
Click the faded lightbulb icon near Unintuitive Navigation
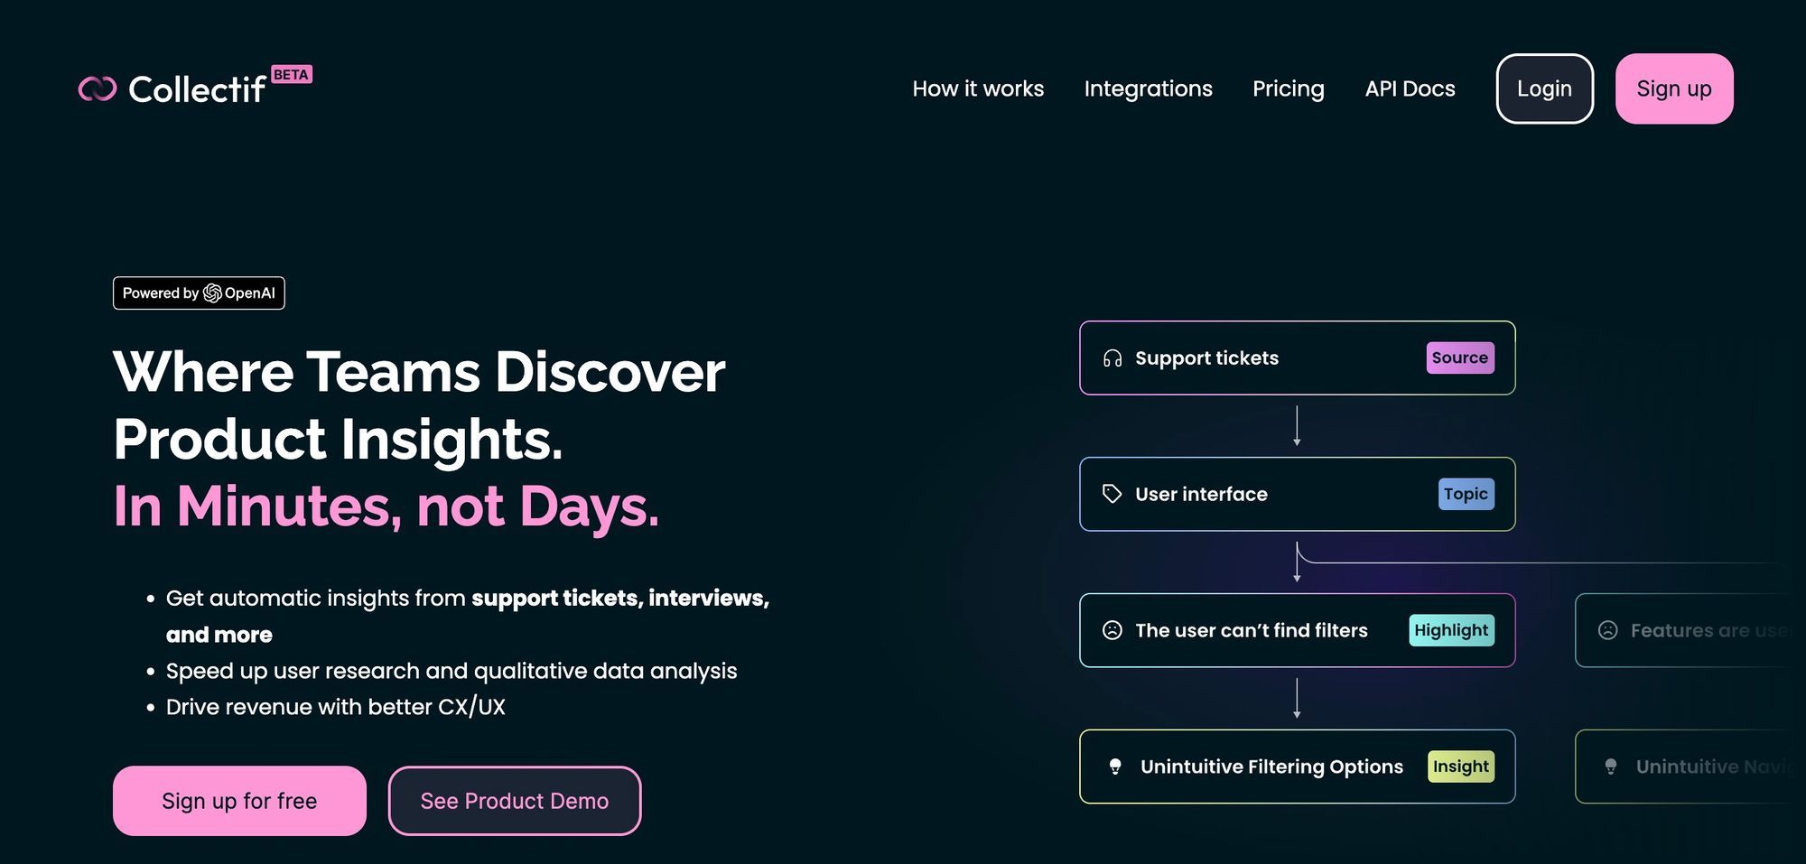click(1610, 766)
